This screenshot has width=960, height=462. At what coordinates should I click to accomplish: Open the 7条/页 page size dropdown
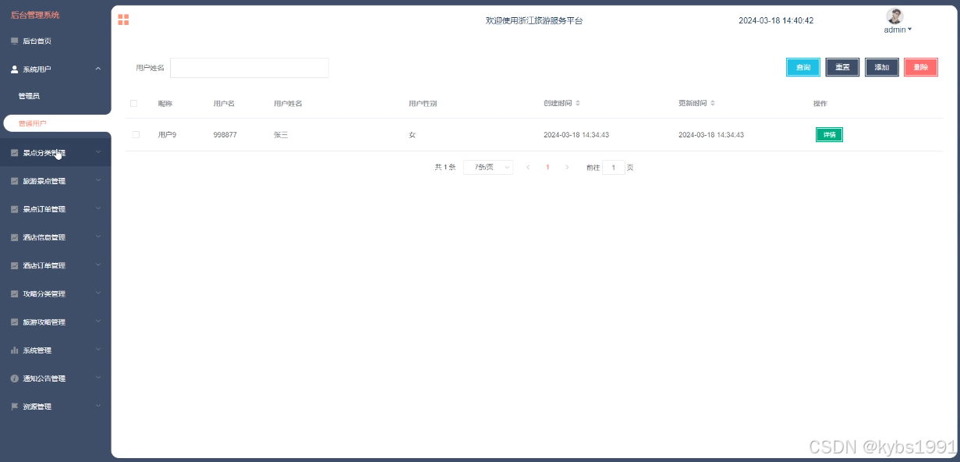488,167
